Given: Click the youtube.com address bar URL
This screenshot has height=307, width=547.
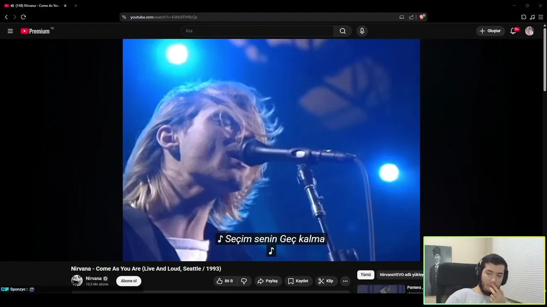Looking at the screenshot, I should [164, 17].
